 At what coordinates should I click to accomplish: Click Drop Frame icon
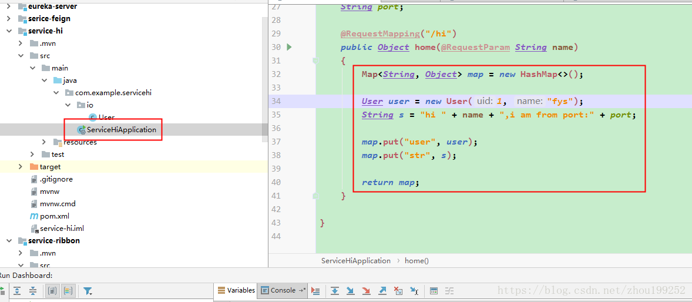click(x=398, y=290)
